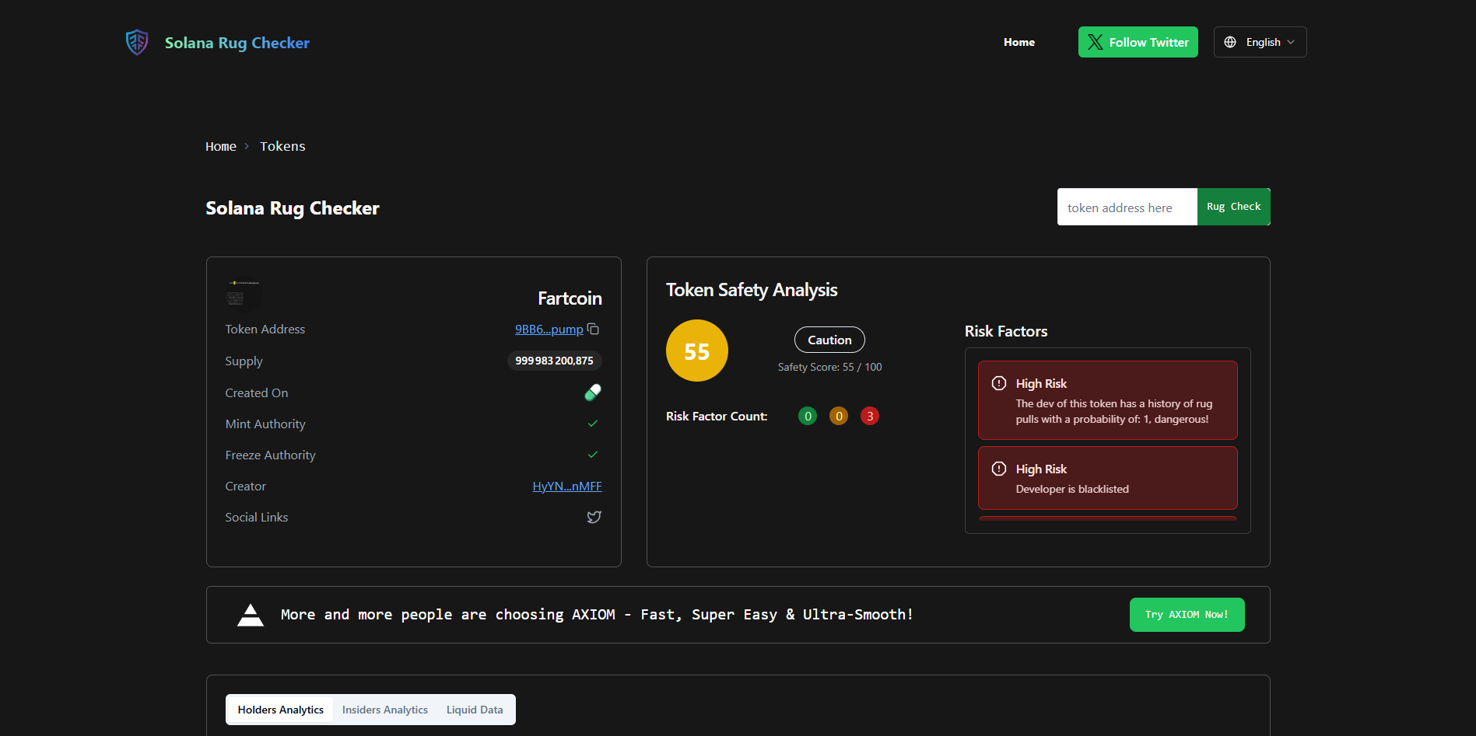
Task: Click the Freeze Authority checkmark
Action: point(593,455)
